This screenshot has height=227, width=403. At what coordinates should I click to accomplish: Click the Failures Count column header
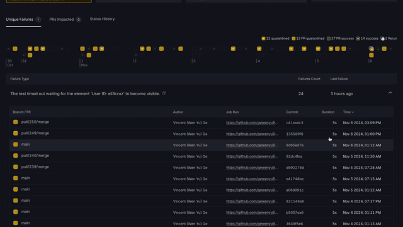click(309, 79)
